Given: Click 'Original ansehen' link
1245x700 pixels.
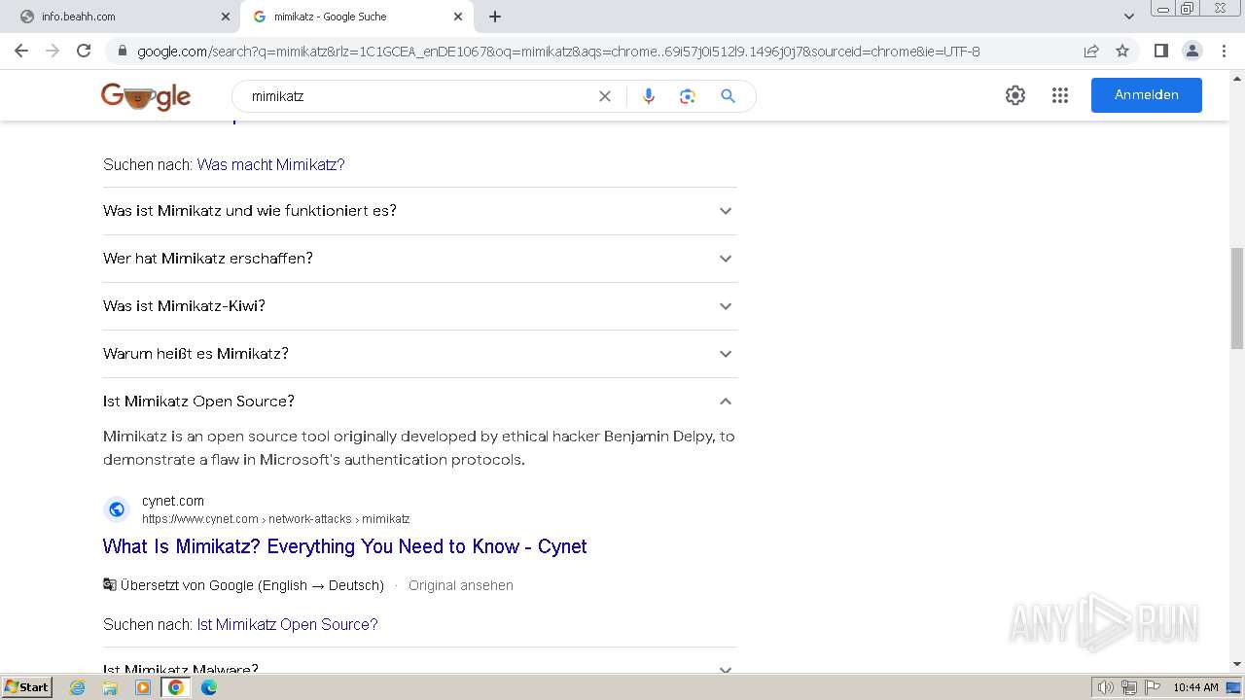Looking at the screenshot, I should pos(461,585).
